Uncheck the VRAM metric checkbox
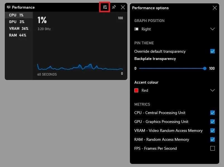The image size is (224, 167). coord(212,130)
